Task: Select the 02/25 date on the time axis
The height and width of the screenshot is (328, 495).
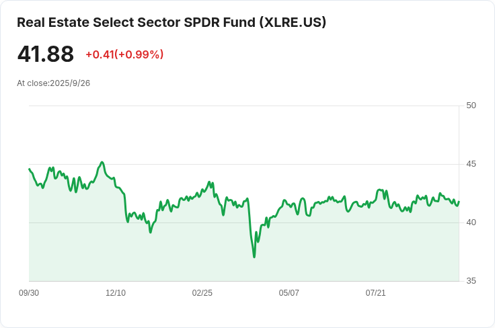Action: tap(202, 293)
